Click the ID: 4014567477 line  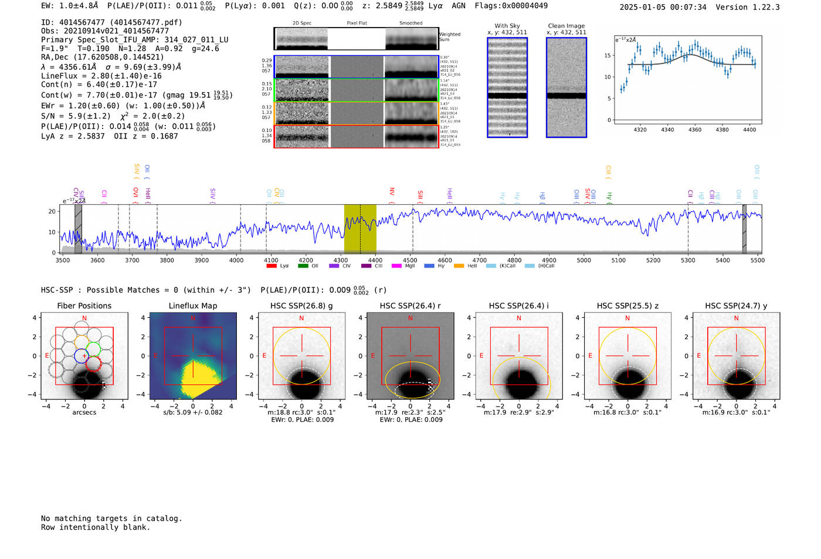pyautogui.click(x=111, y=22)
